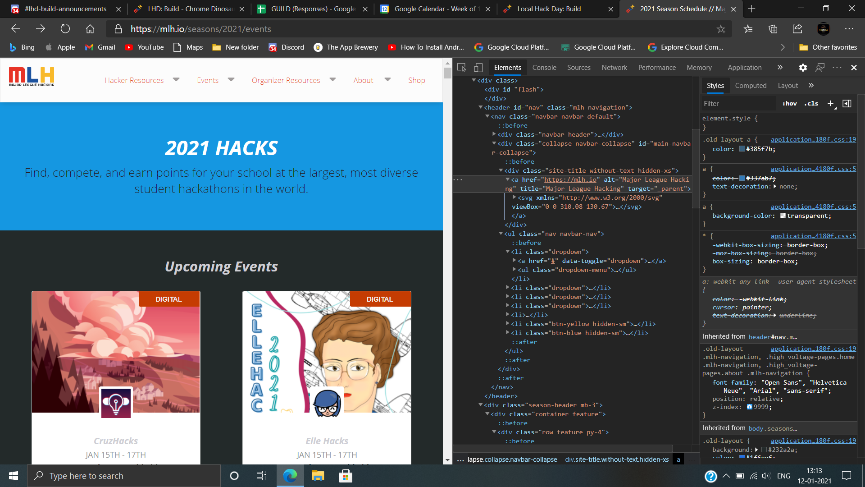Click the #385f7b color swatch
Viewport: 865px width, 487px height.
(x=741, y=149)
